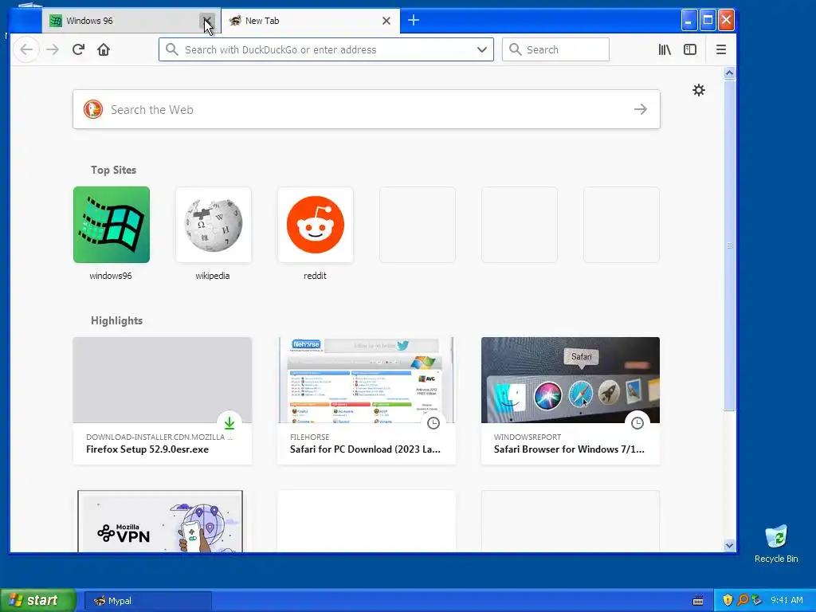Open Safari for PC Download highlight
Image resolution: width=816 pixels, height=612 pixels.
click(367, 401)
